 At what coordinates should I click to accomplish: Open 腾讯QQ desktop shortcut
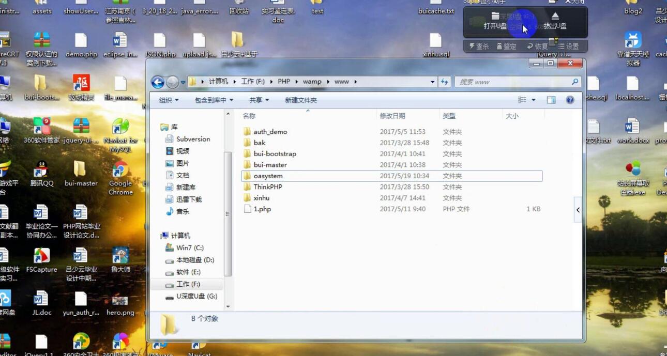(41, 174)
